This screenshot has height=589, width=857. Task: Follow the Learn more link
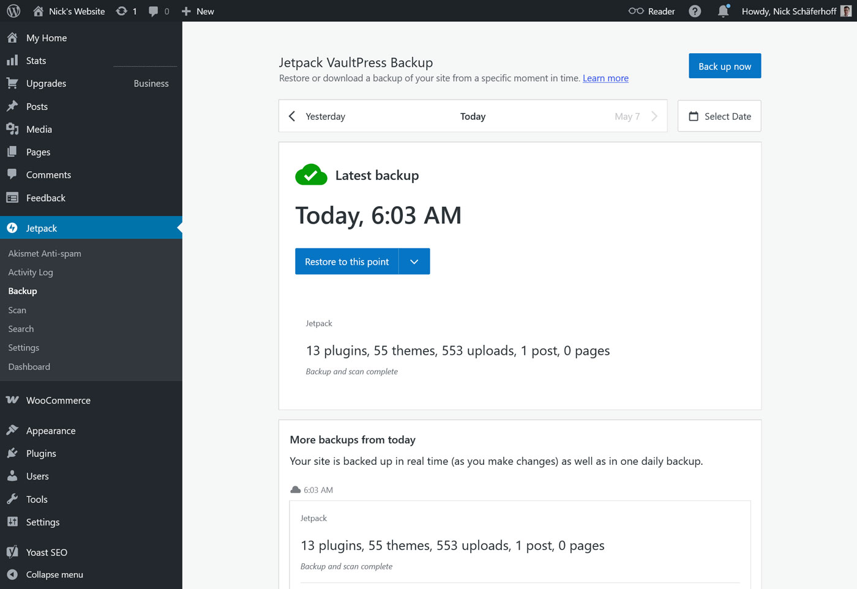[x=605, y=78]
